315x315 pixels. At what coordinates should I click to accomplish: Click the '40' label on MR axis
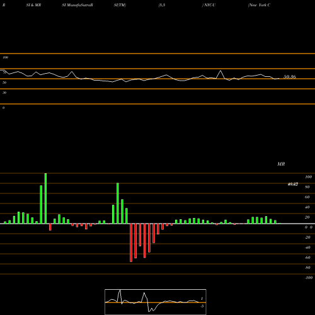307,207
